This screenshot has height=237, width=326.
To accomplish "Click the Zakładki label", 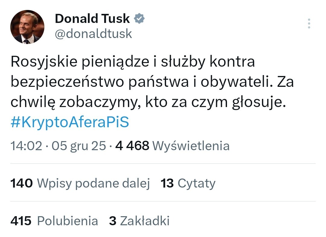I will click(145, 221).
